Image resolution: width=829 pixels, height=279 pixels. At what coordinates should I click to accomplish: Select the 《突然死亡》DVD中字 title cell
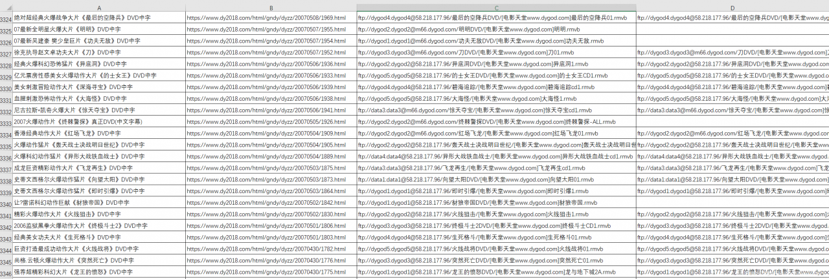[x=98, y=261]
